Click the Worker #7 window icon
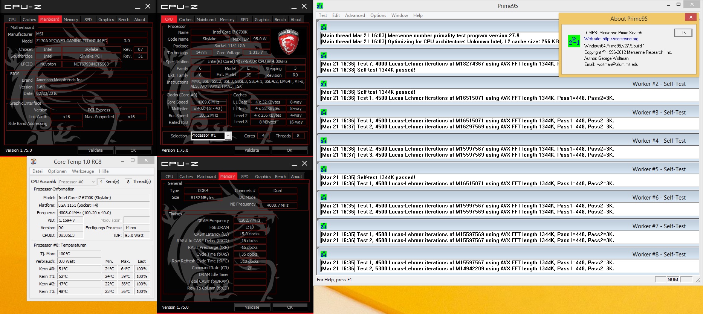 click(x=324, y=226)
